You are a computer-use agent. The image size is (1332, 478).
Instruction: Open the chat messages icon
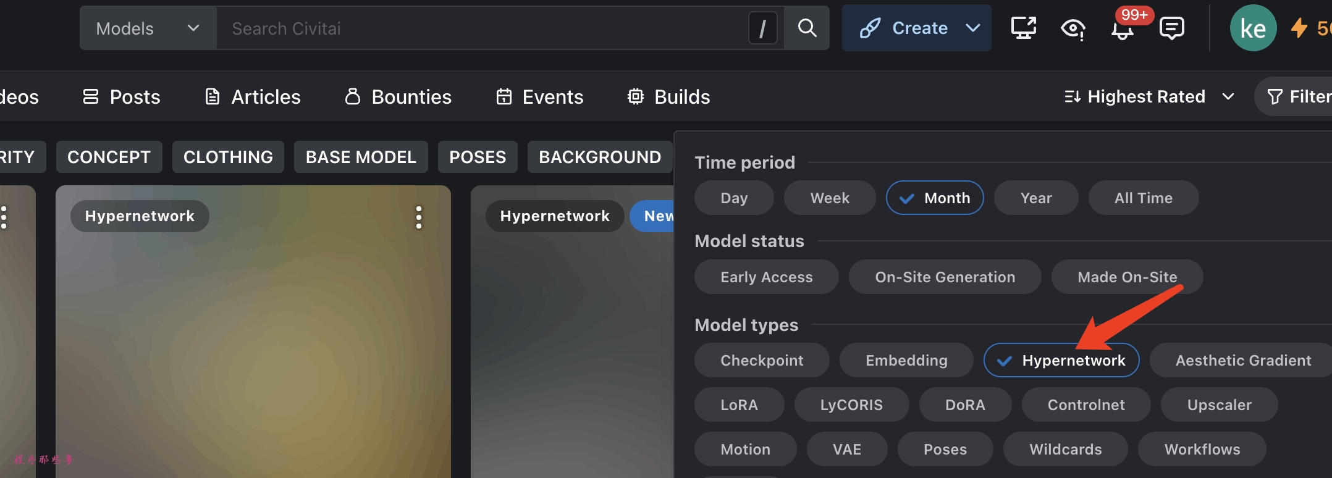[x=1171, y=28]
